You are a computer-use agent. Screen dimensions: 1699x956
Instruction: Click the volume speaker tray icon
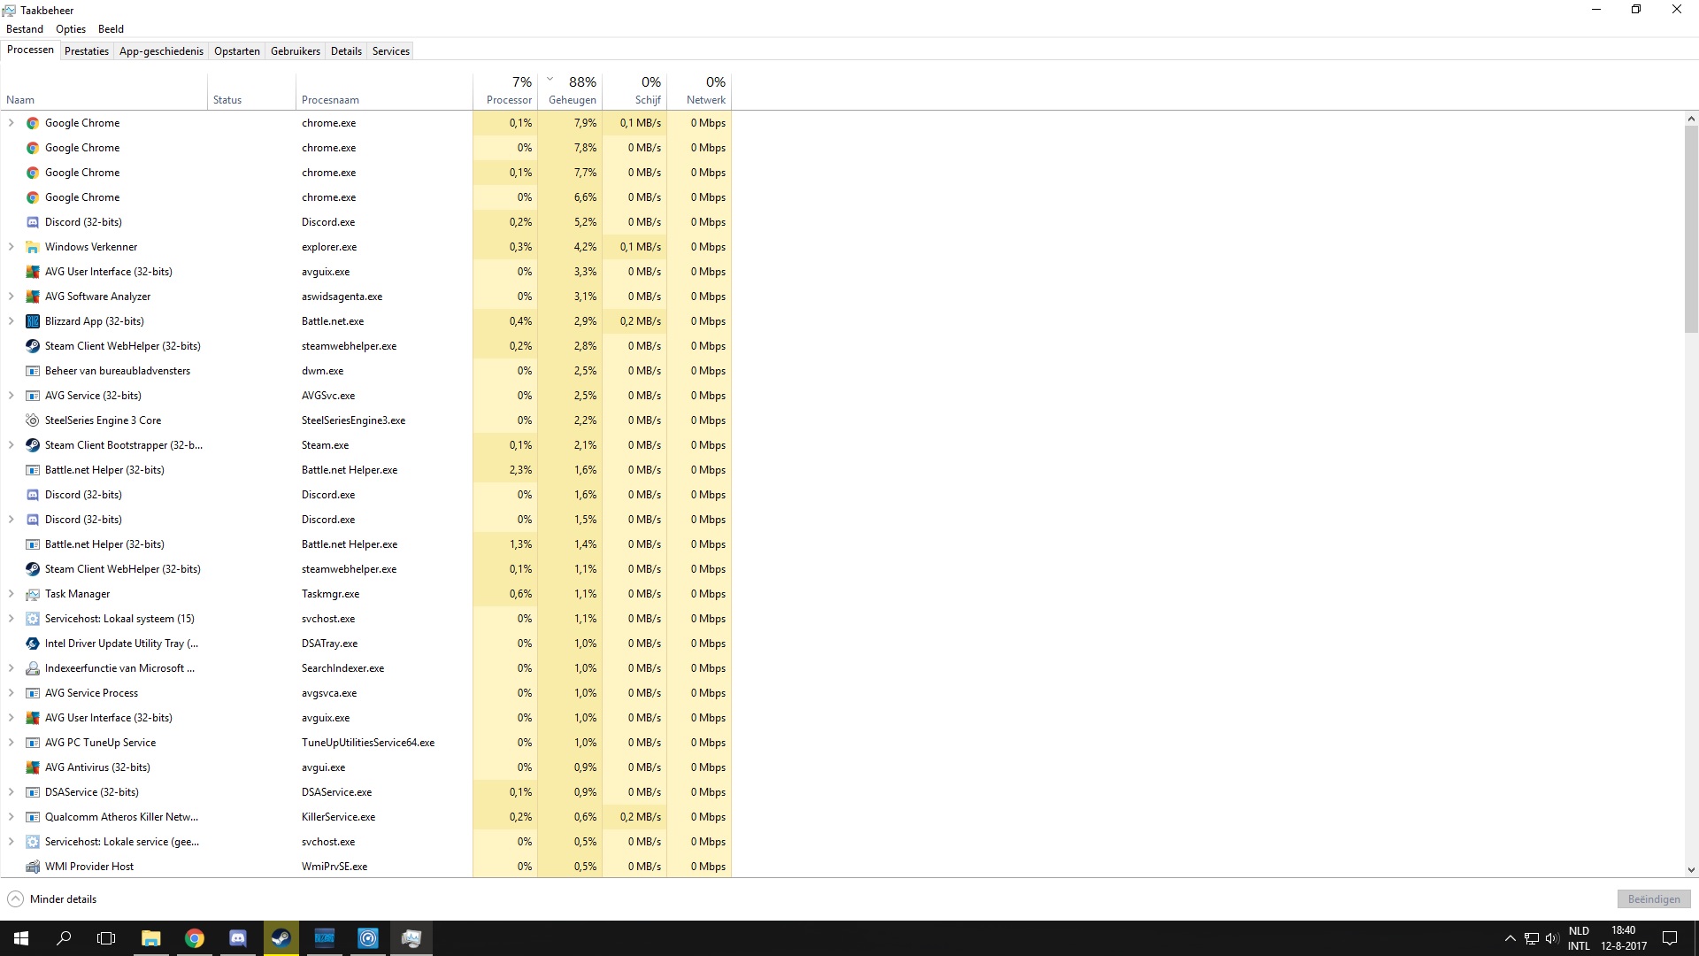point(1551,938)
